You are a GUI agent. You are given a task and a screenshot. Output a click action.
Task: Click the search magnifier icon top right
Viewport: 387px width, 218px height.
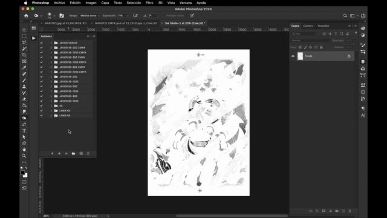point(345,16)
